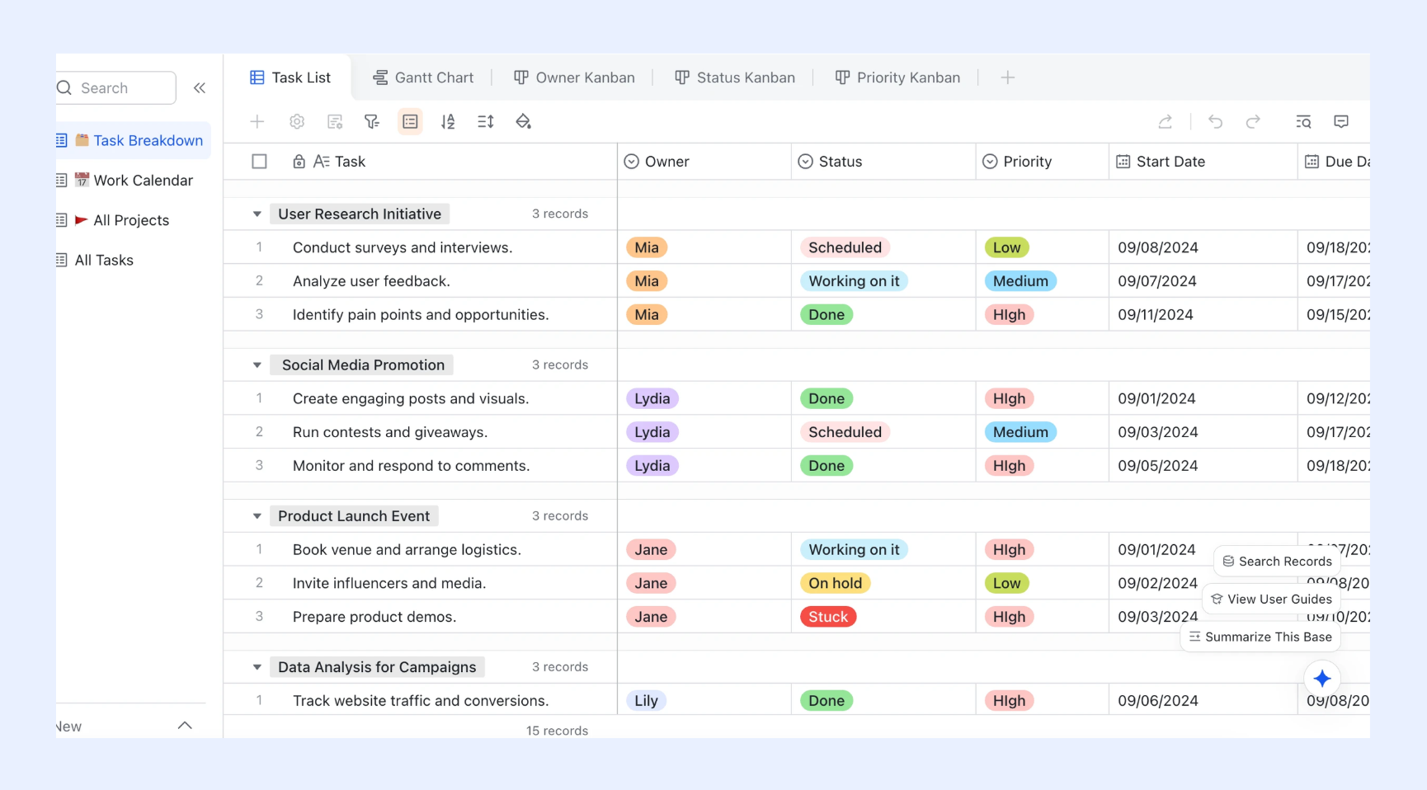Toggle the group records icon

point(410,122)
